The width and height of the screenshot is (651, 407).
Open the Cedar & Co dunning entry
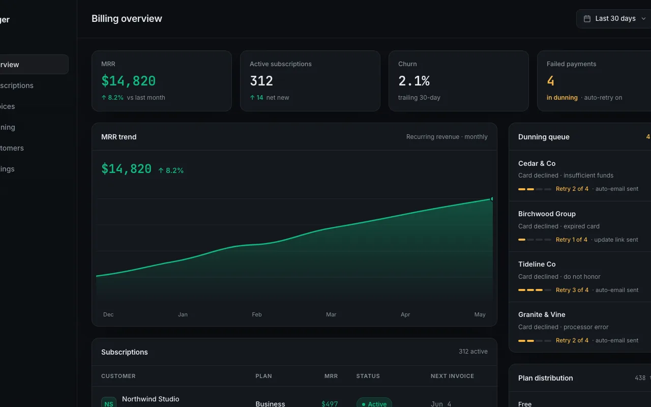pos(580,176)
